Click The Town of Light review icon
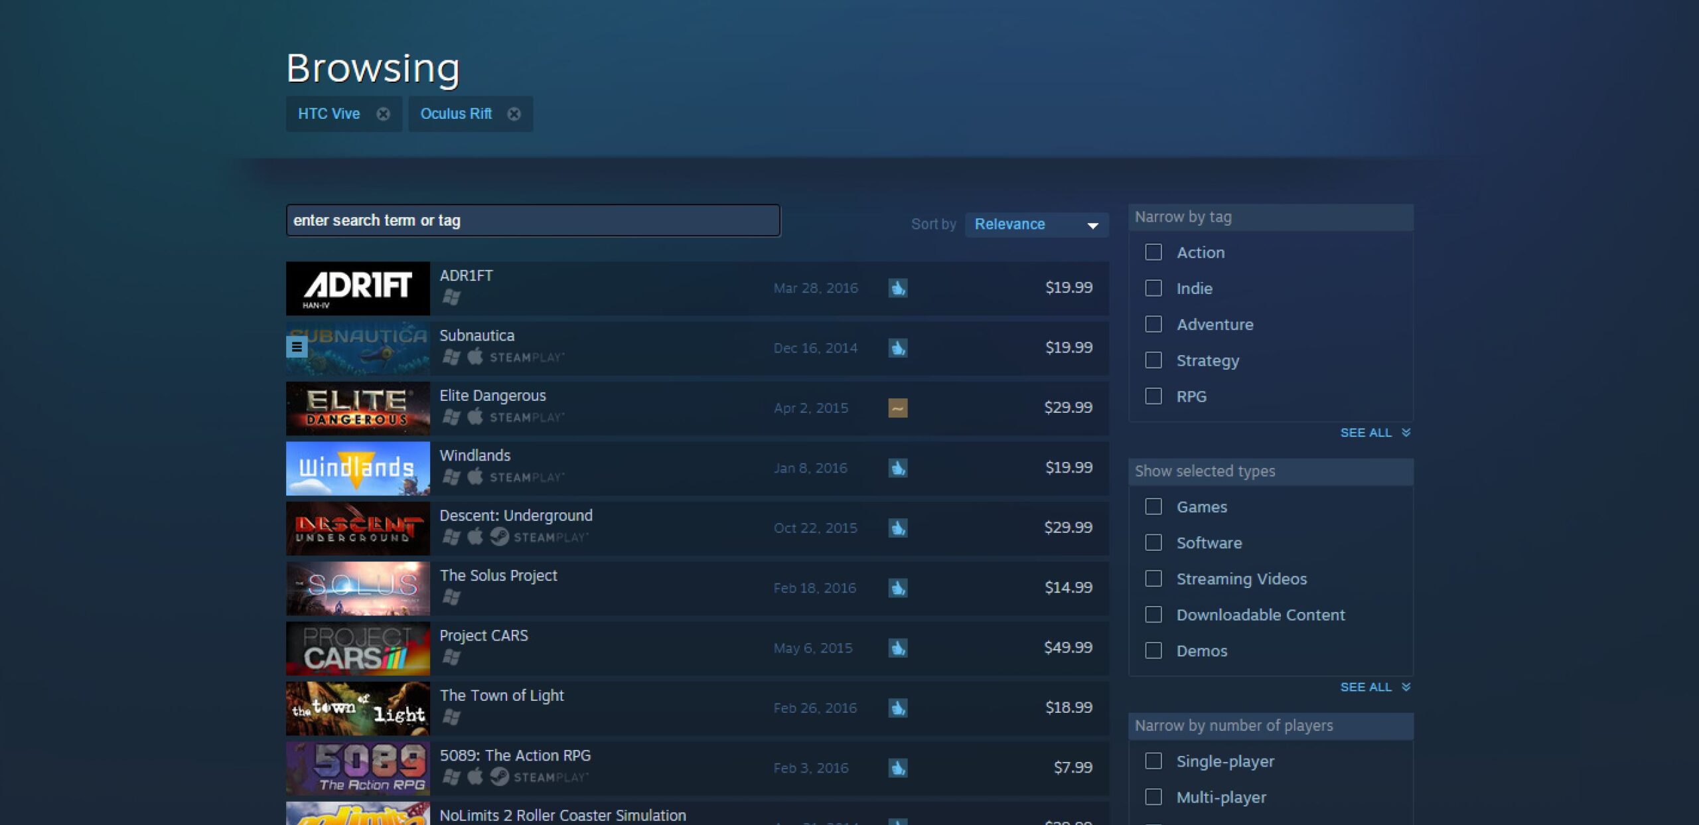 click(897, 708)
